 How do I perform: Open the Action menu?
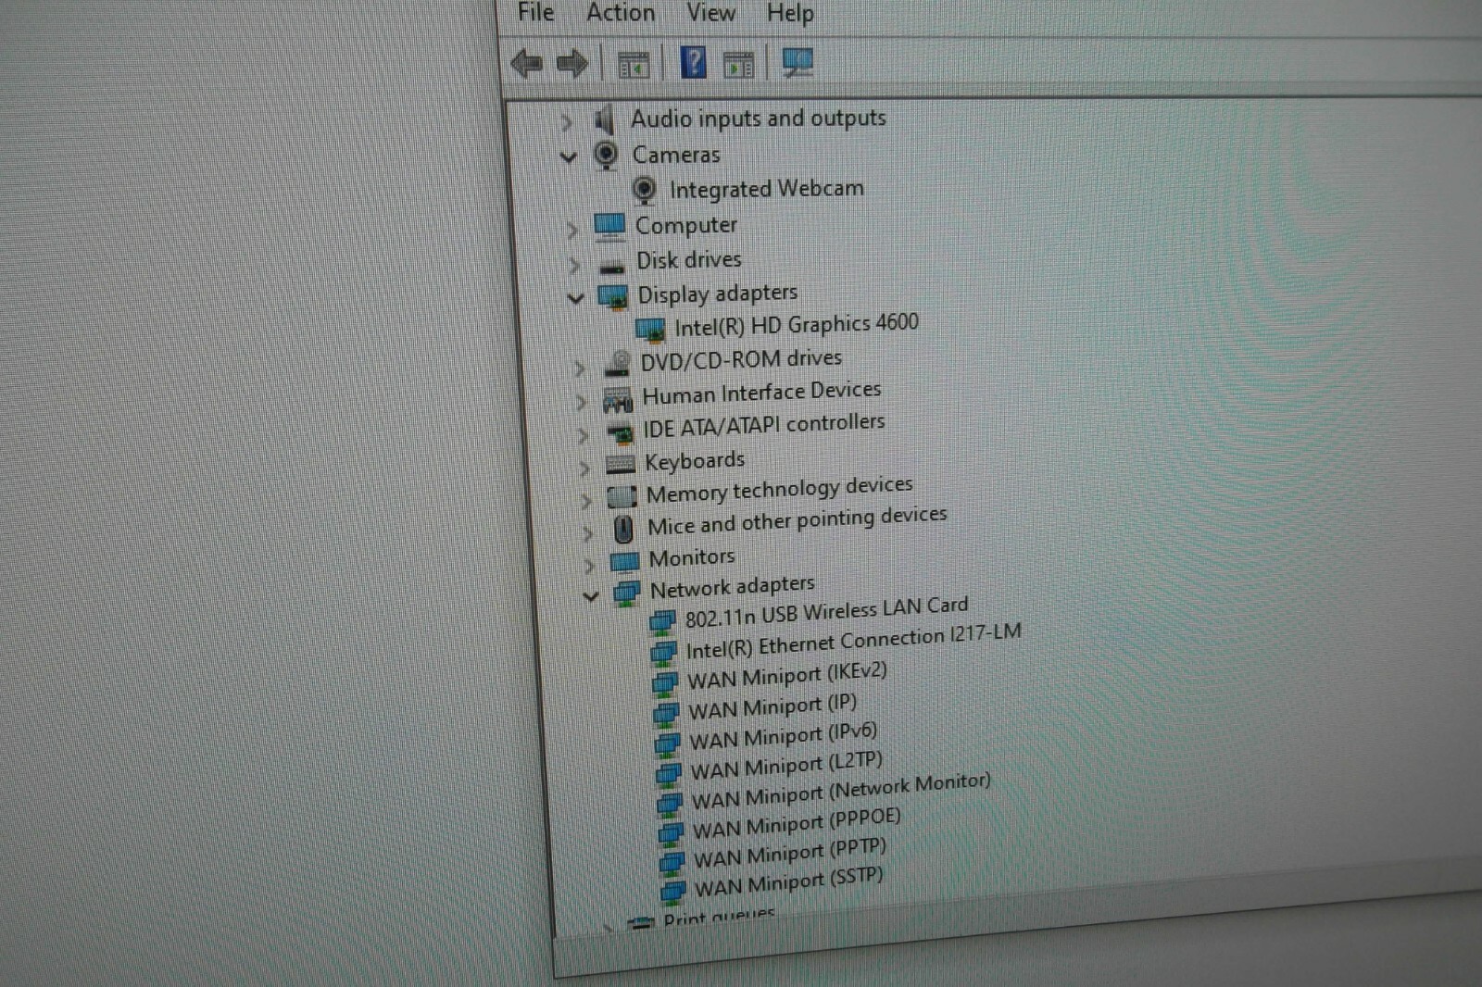[621, 12]
